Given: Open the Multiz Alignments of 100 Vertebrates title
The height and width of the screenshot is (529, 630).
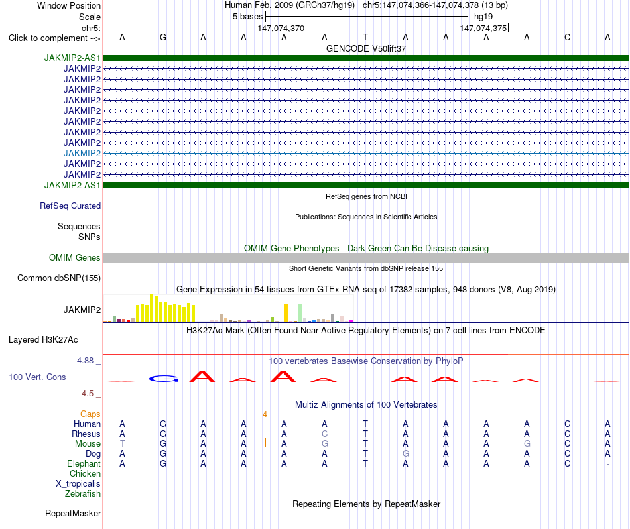Looking at the screenshot, I should tap(366, 405).
